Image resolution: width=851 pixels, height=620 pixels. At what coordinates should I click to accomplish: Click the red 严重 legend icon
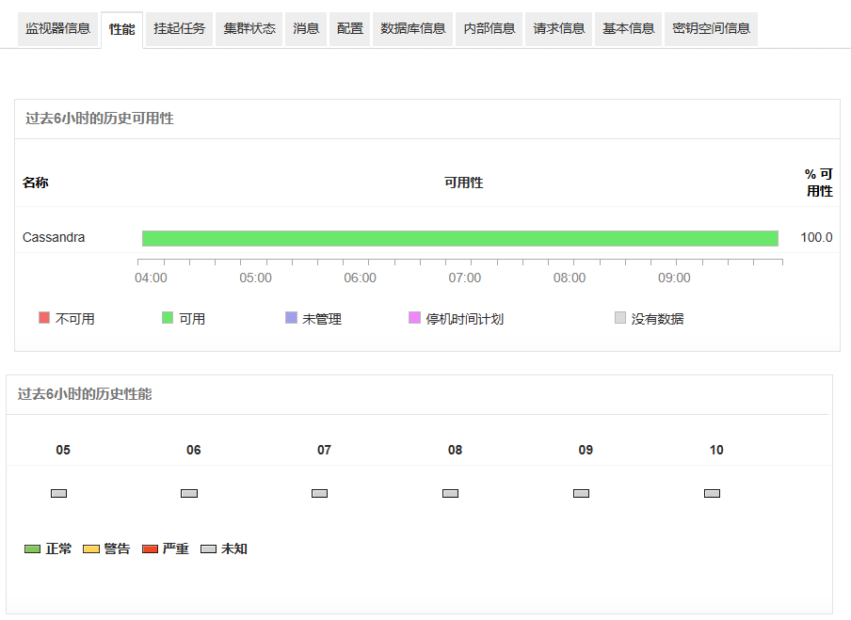coord(150,548)
